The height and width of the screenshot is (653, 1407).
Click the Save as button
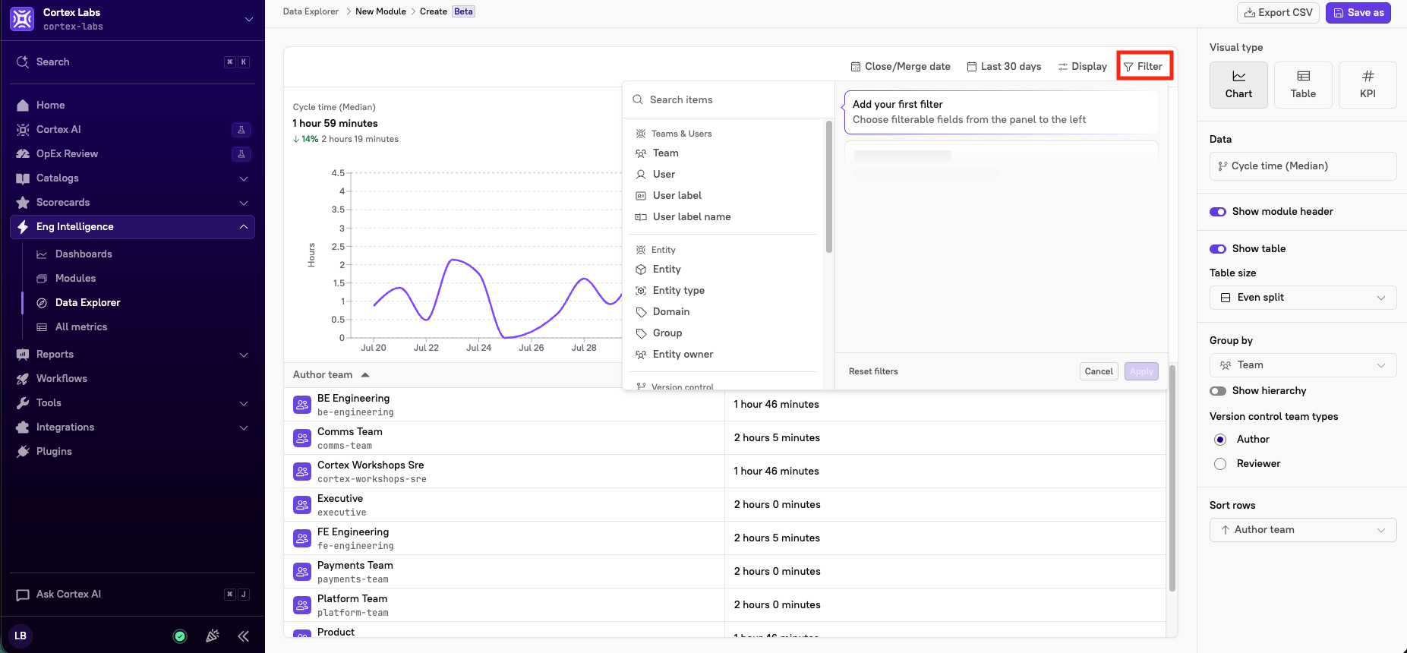point(1358,13)
